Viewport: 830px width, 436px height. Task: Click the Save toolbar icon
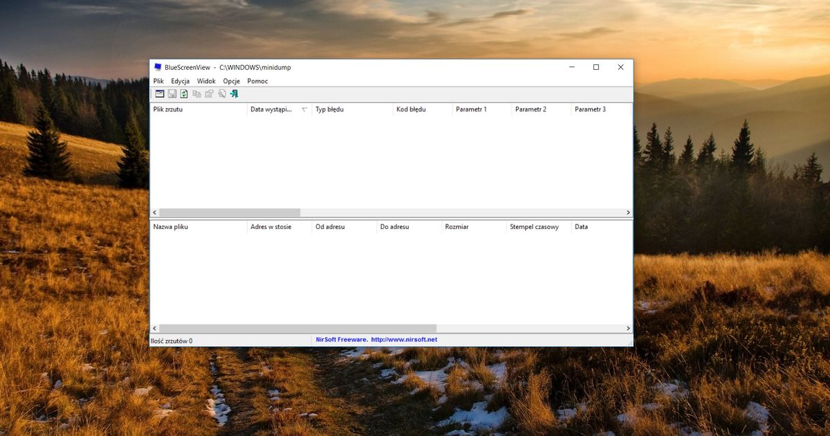coord(172,93)
